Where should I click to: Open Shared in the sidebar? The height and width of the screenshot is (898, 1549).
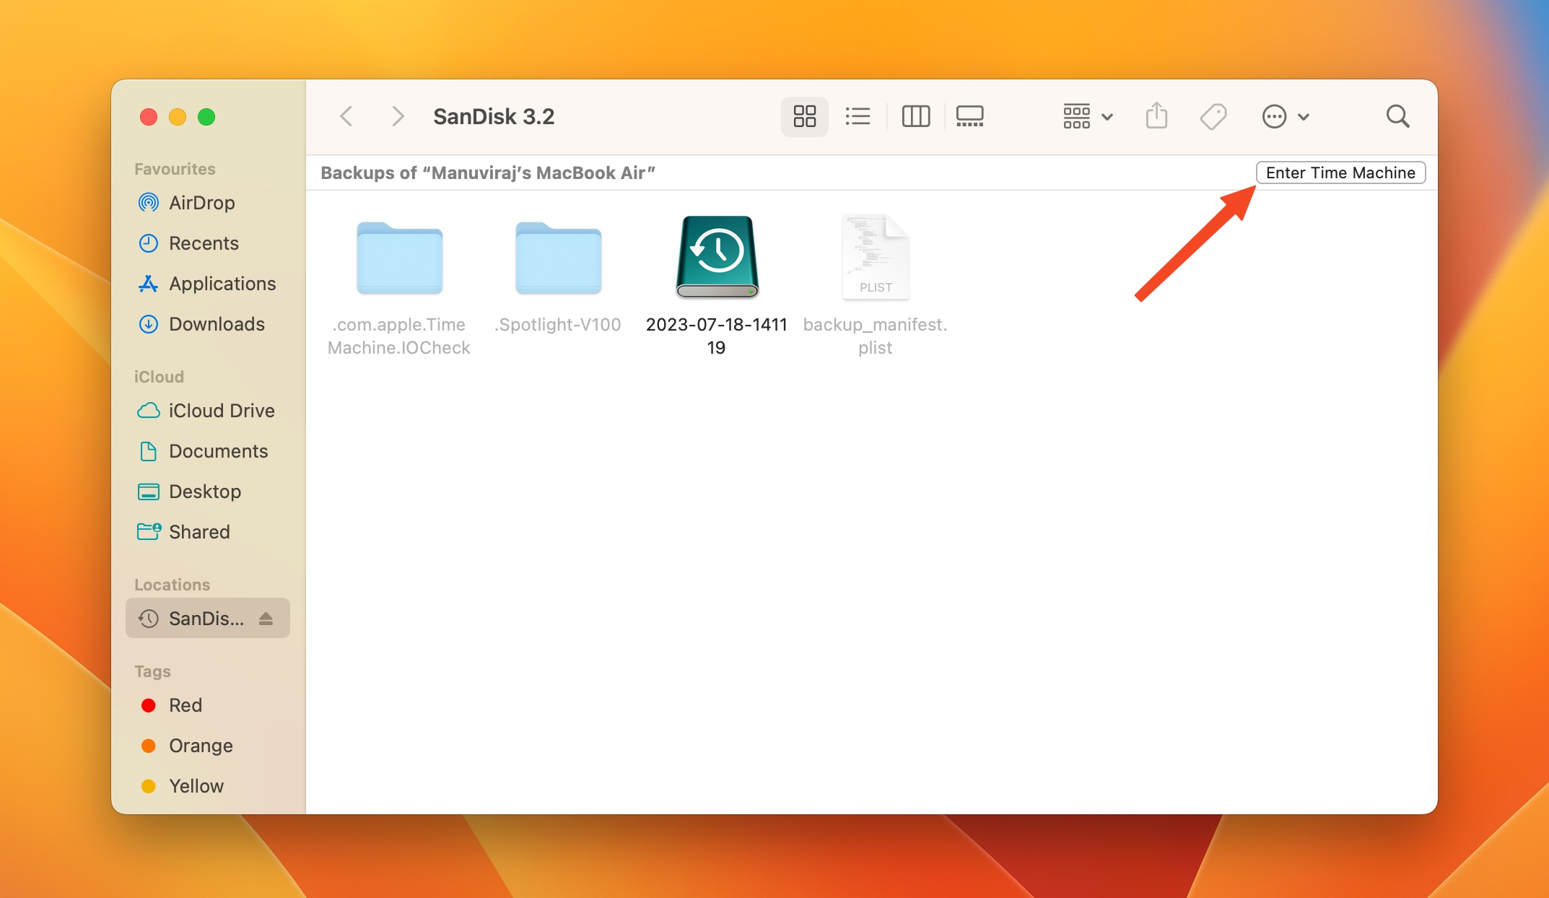point(208,532)
